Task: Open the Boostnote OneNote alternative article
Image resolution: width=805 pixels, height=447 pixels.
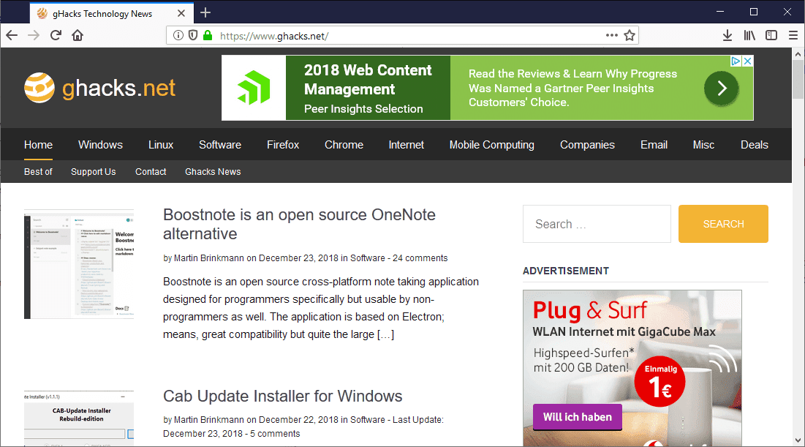Action: pos(299,224)
